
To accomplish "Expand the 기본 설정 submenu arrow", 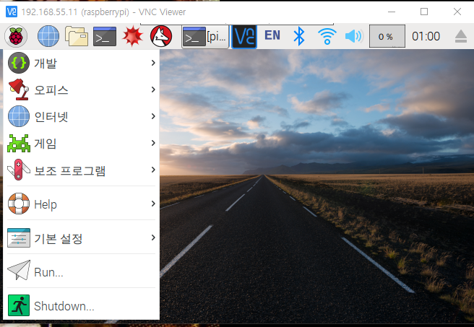I will pos(153,237).
